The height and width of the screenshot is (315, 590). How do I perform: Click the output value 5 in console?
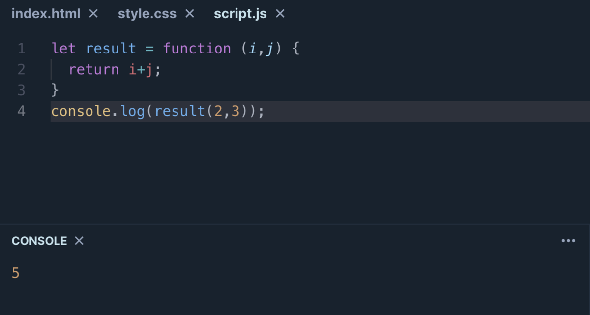(x=15, y=273)
